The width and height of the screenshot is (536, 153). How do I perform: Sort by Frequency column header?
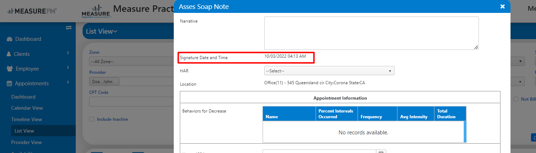[378, 114]
